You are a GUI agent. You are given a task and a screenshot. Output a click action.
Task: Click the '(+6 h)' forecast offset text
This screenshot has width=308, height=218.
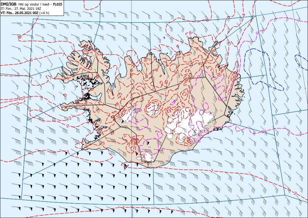[44, 13]
